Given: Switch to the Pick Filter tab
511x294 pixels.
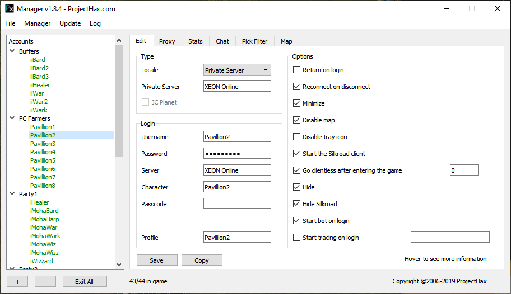Looking at the screenshot, I should [x=254, y=41].
